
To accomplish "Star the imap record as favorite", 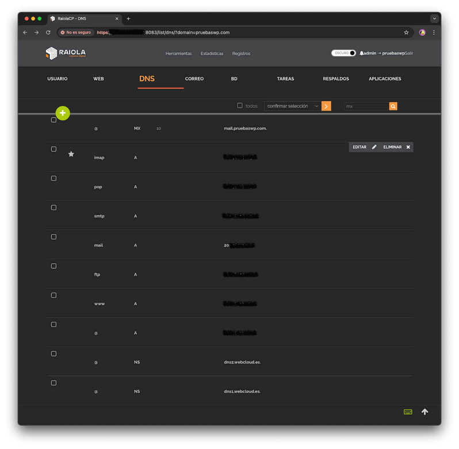I will tap(71, 154).
